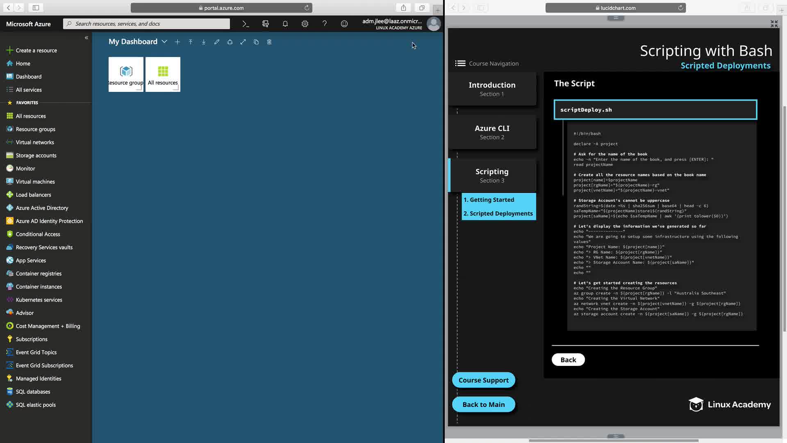The height and width of the screenshot is (443, 787).
Task: Delete the dashboard with the trash icon
Action: point(269,42)
